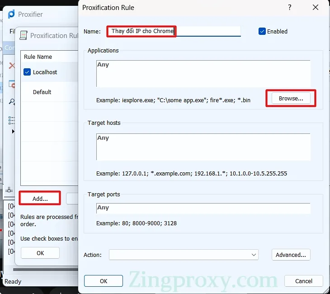Click the Applications text box
The image size is (330, 294).
coord(203,73)
